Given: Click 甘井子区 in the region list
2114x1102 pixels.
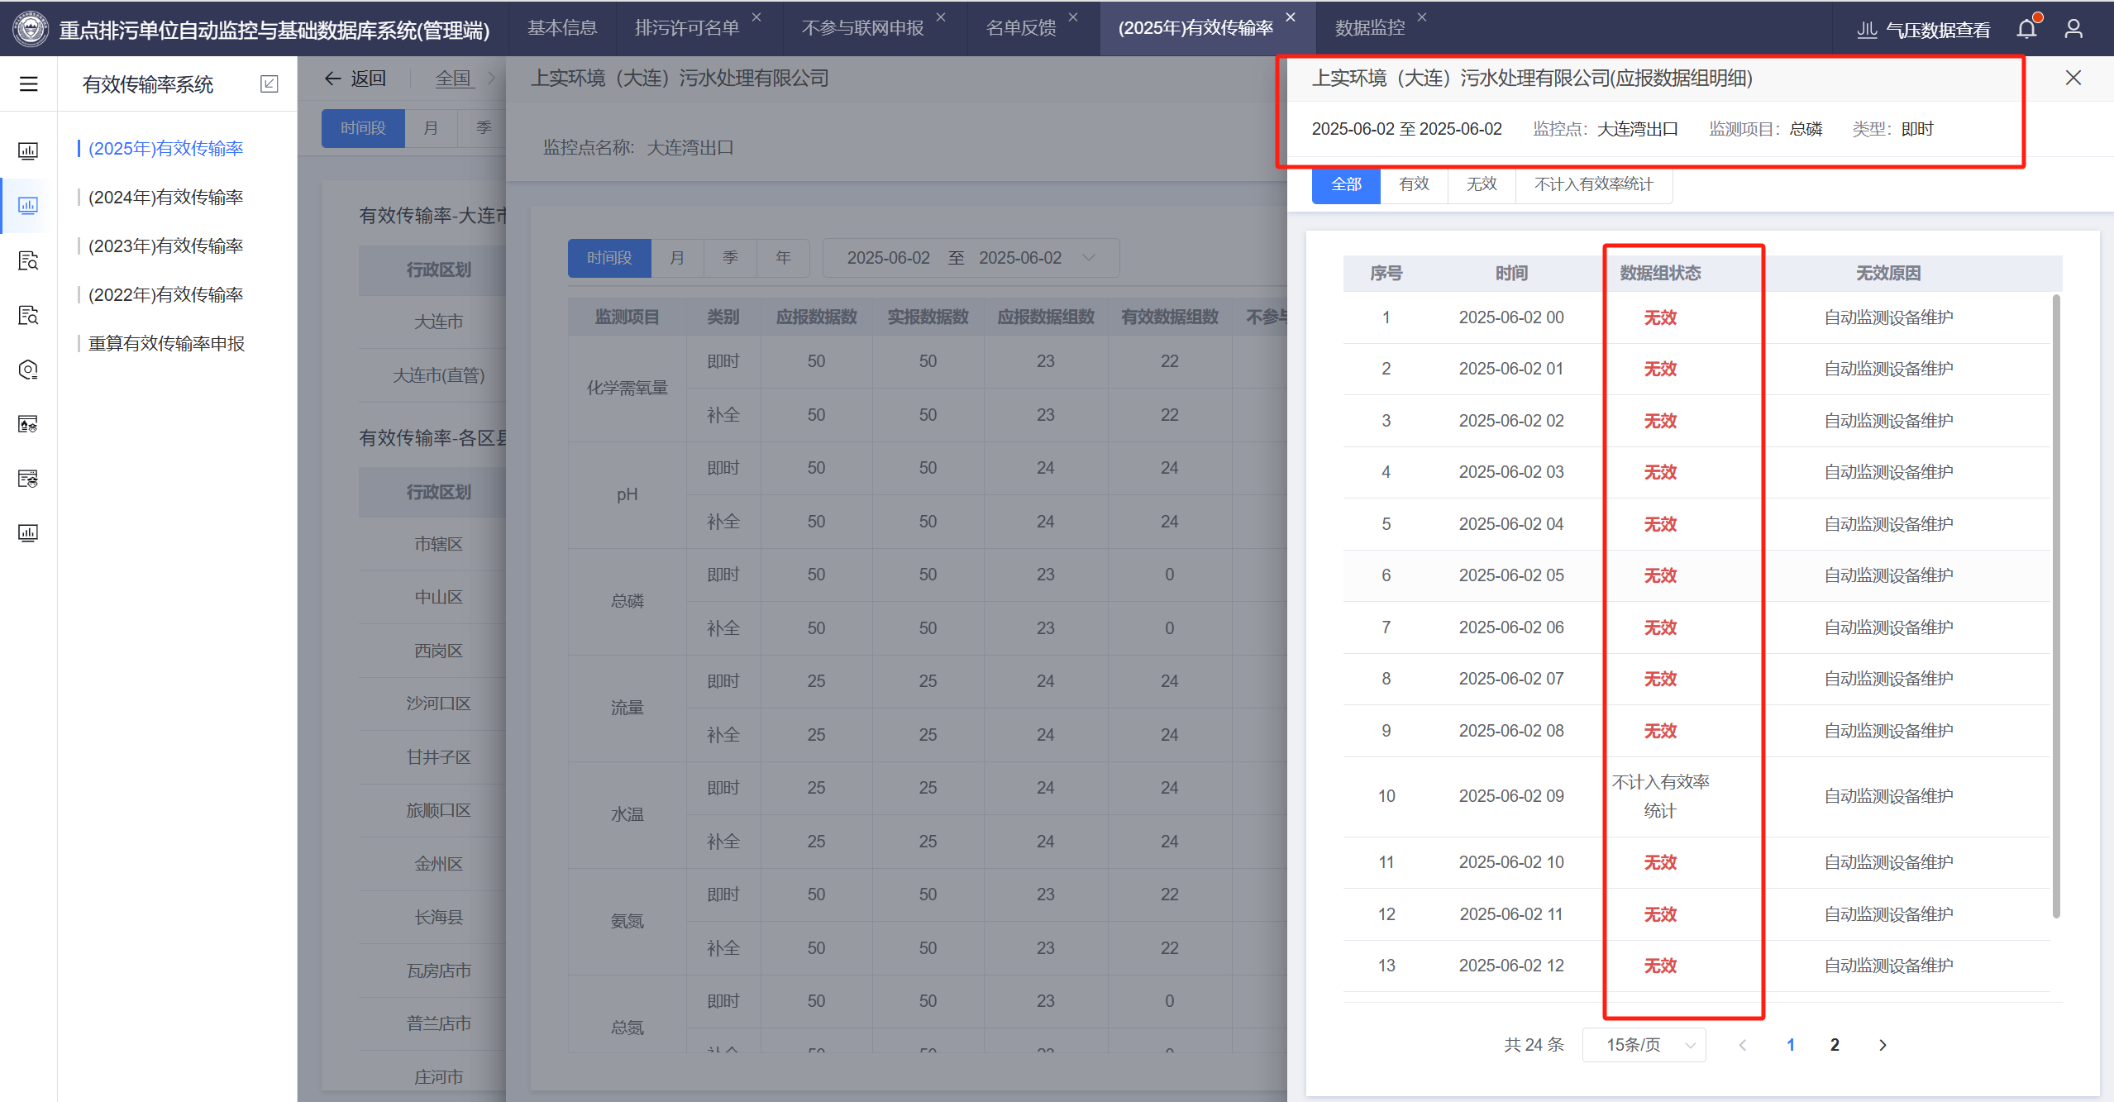Looking at the screenshot, I should pos(438,757).
